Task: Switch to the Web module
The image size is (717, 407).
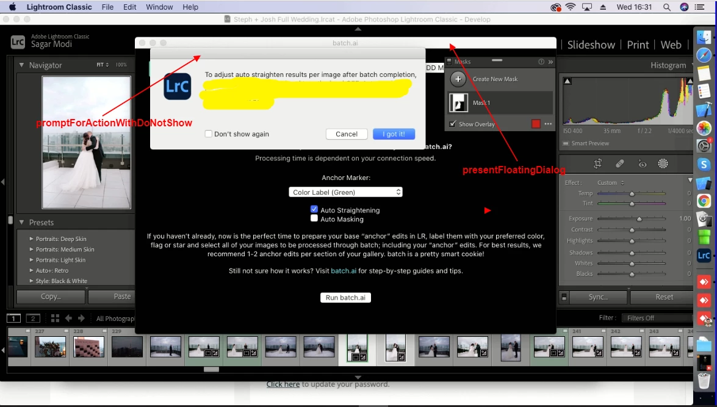Action: point(671,45)
